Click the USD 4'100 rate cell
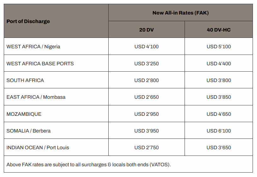The height and width of the screenshot is (177, 257). 146,47
